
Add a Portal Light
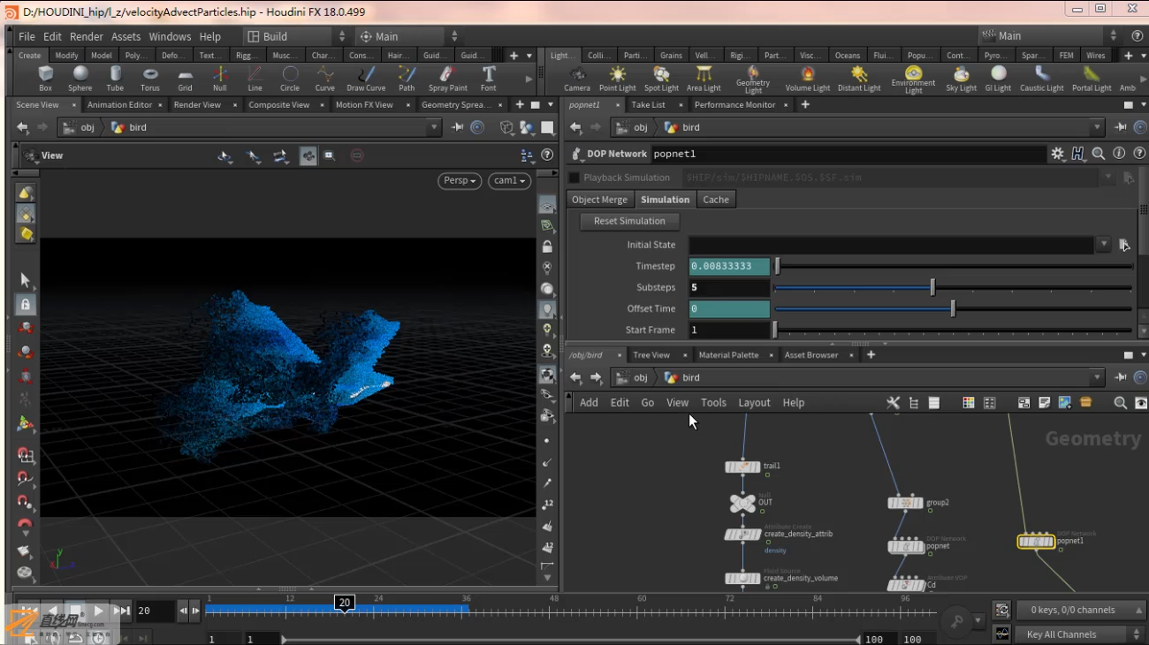point(1092,79)
